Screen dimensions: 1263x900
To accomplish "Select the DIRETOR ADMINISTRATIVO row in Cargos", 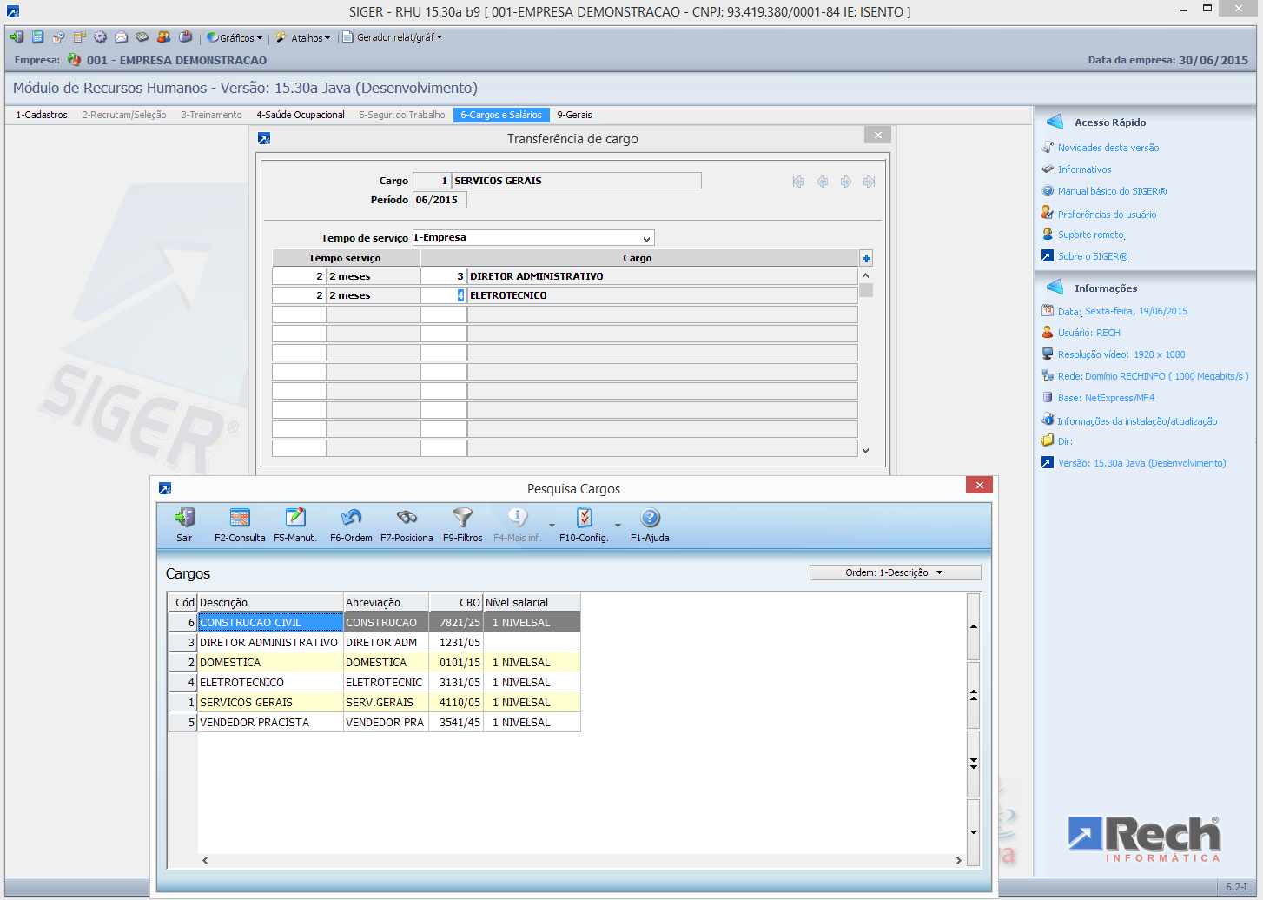I will [x=268, y=643].
